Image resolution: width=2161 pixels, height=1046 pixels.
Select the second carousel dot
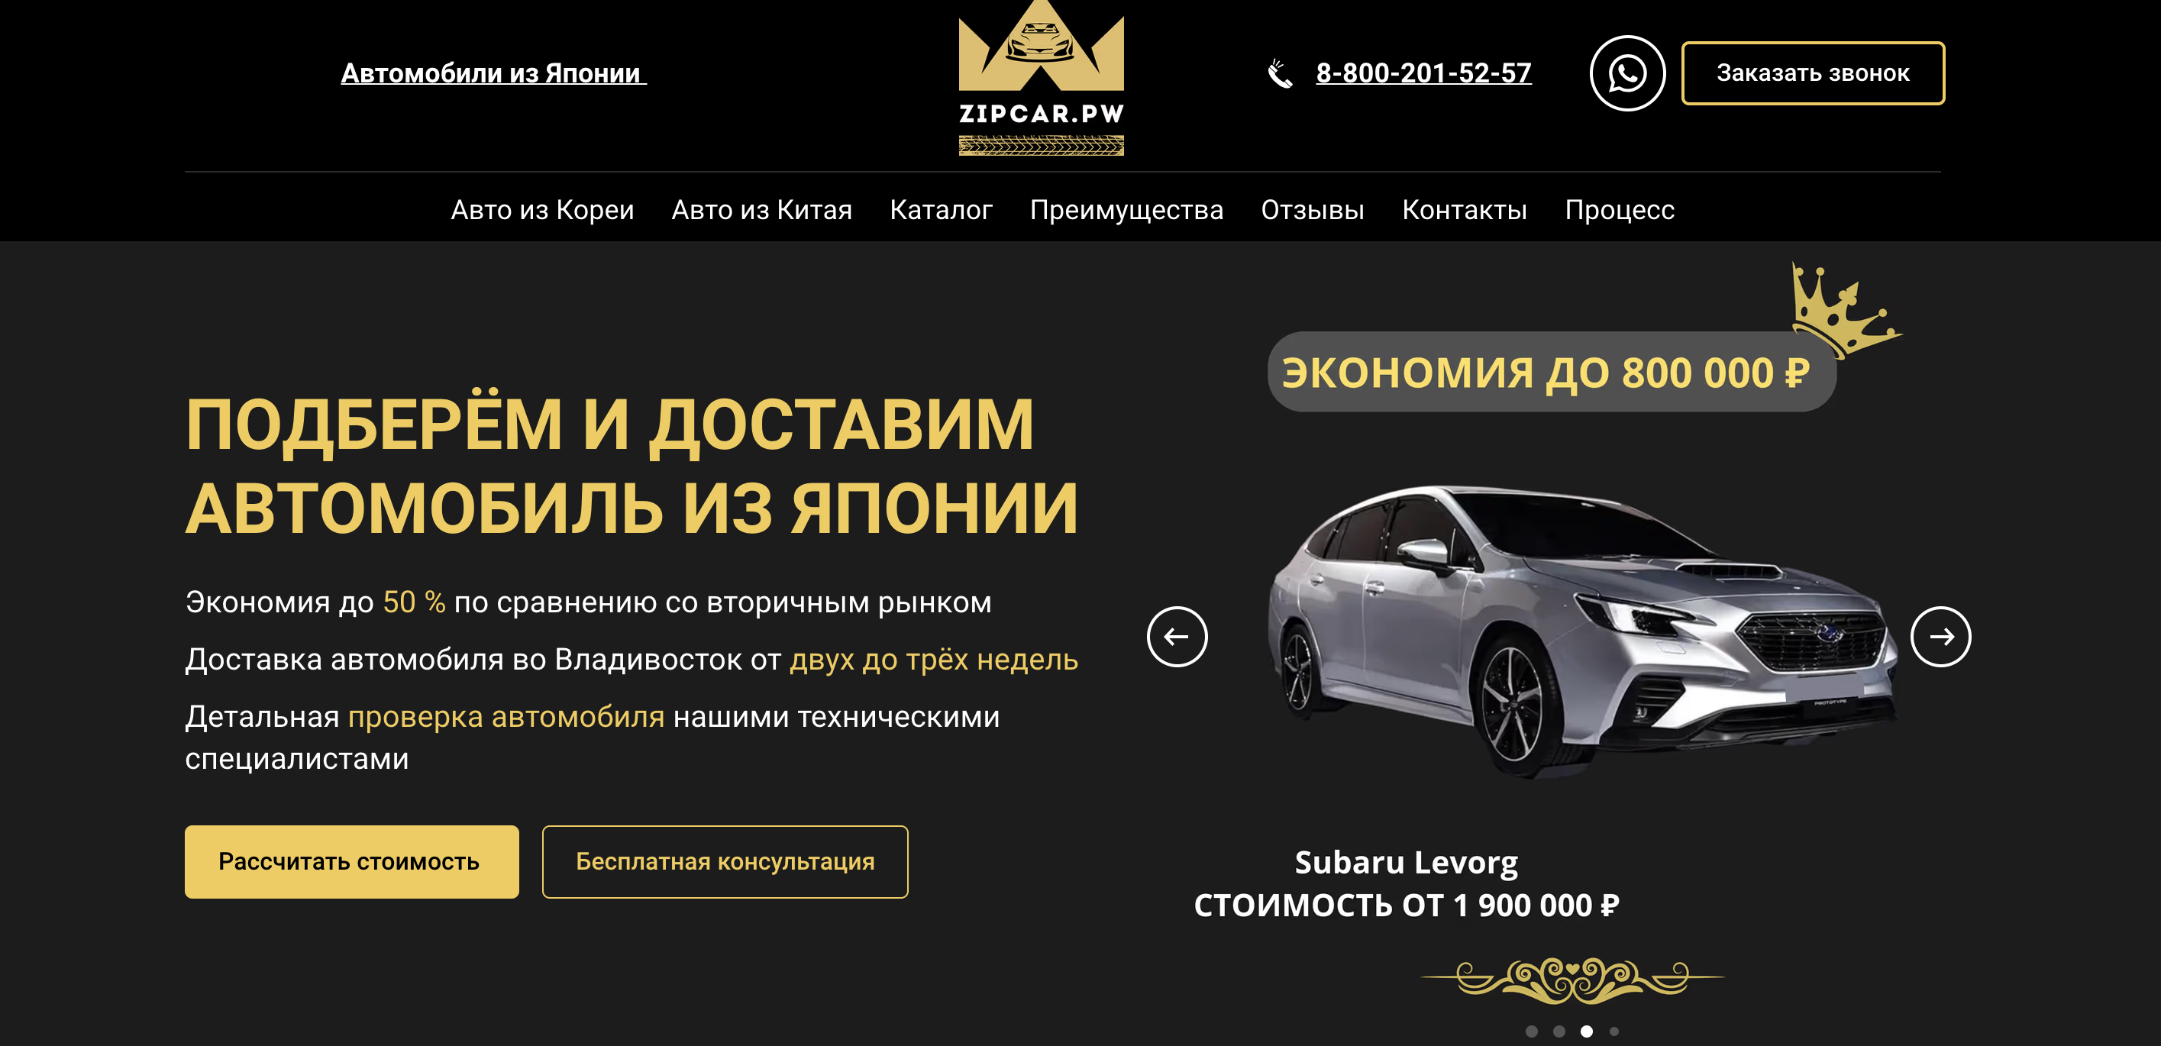pyautogui.click(x=1559, y=1031)
